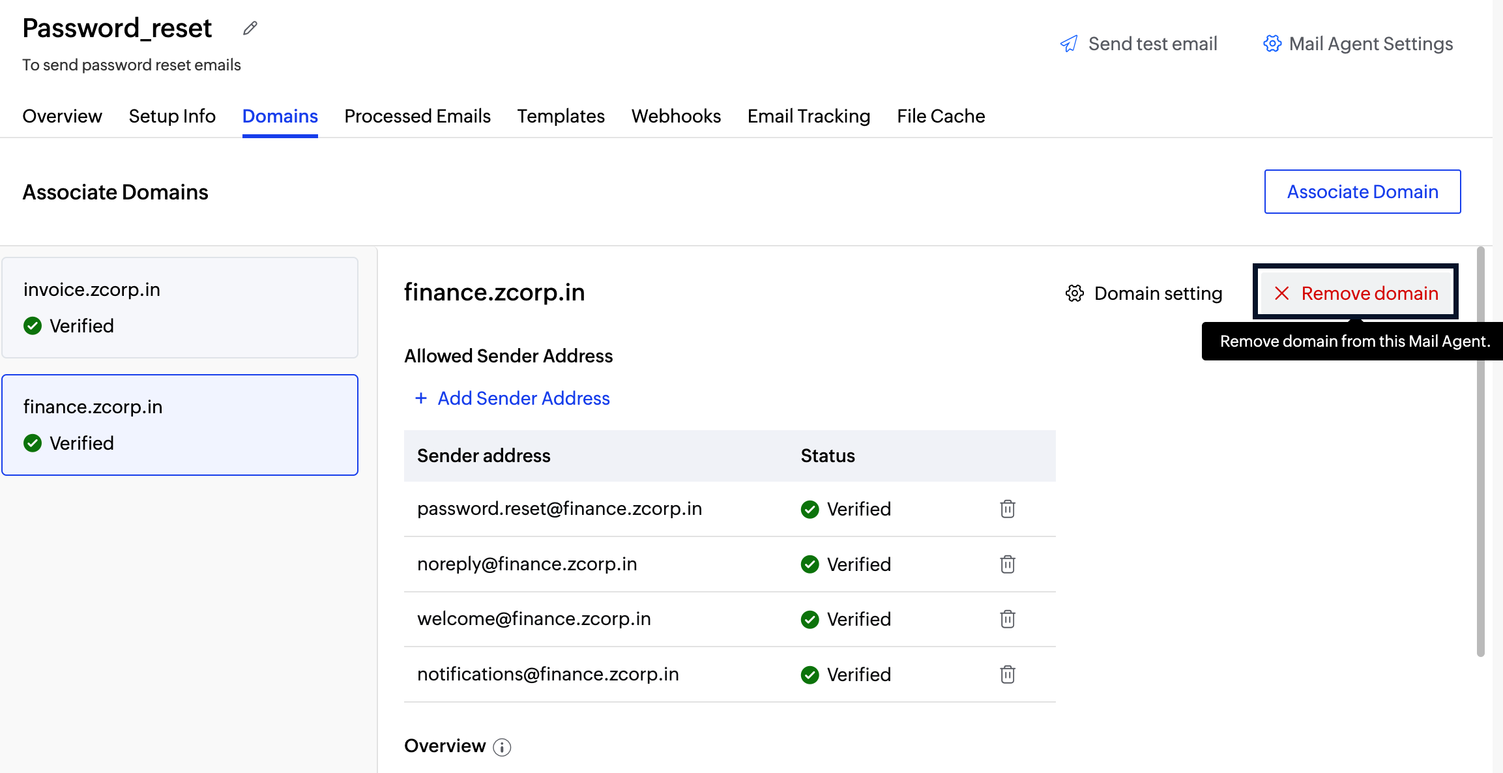This screenshot has width=1503, height=773.
Task: Delete the password.reset@finance.zcorp.in sender address
Action: (x=1007, y=508)
